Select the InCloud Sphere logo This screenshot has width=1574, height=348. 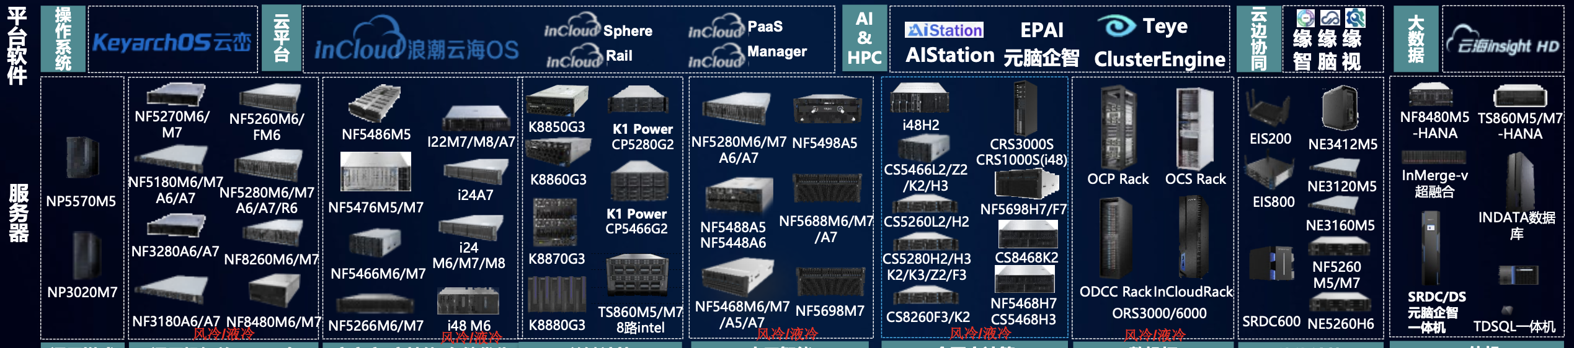598,27
